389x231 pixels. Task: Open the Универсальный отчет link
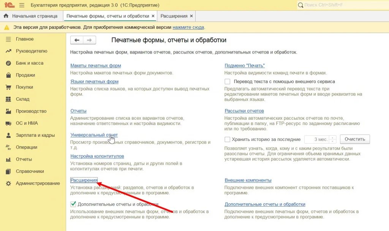click(94, 135)
